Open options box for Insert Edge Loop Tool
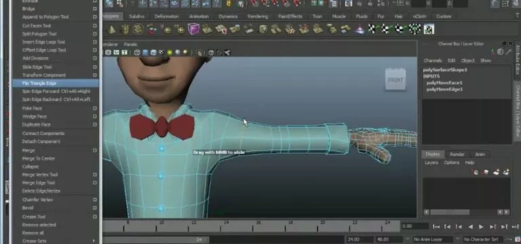521x244 pixels. click(x=95, y=42)
